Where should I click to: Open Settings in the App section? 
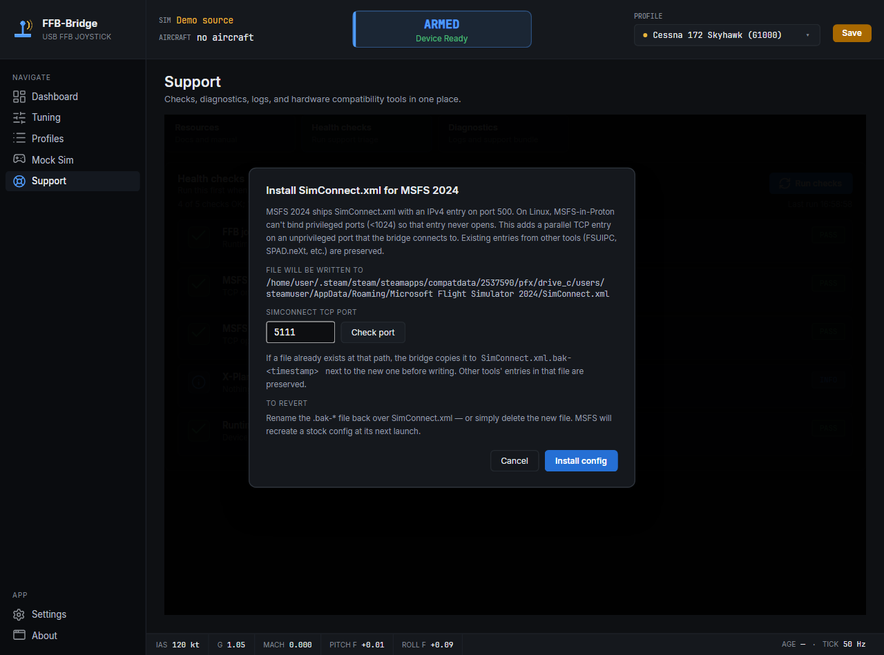(x=73, y=614)
